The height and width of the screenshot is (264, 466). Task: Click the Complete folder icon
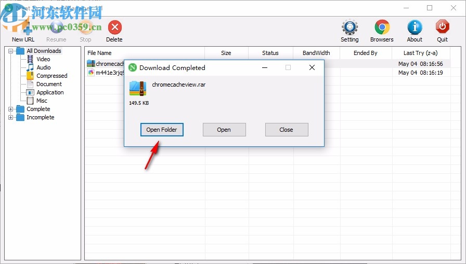20,109
